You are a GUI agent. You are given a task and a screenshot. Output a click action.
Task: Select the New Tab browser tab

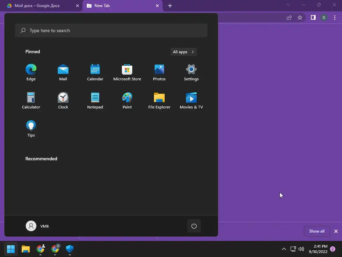tap(102, 6)
